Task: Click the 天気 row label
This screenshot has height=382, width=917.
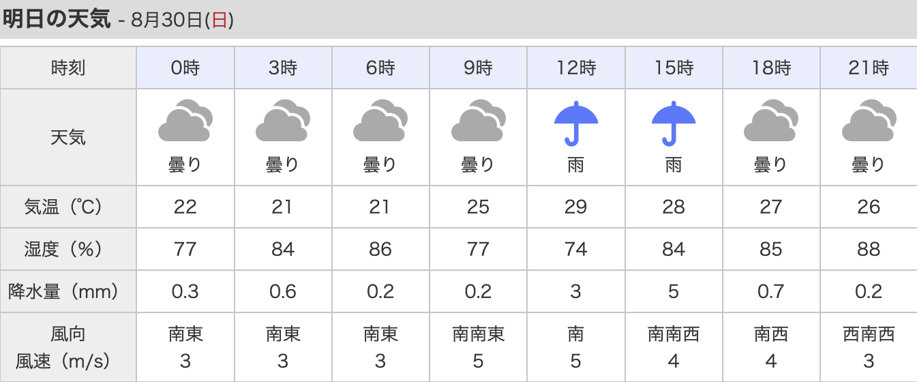Action: (68, 137)
